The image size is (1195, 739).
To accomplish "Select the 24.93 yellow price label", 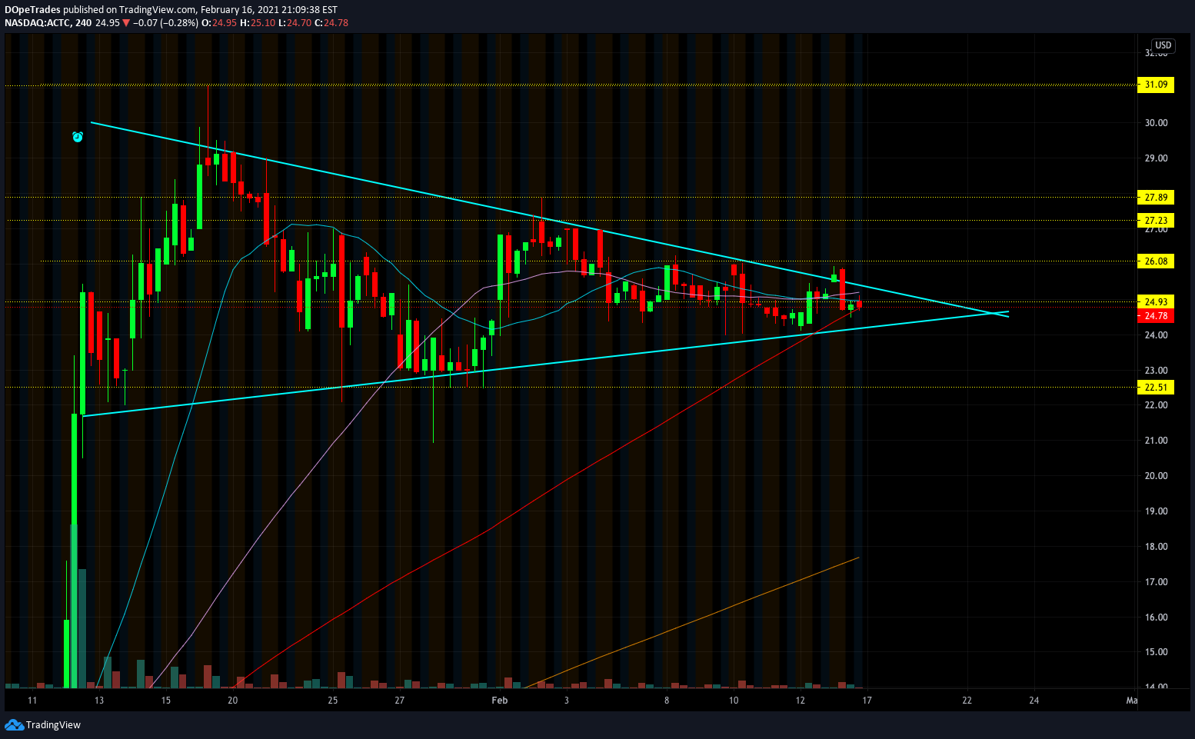I will pos(1156,302).
